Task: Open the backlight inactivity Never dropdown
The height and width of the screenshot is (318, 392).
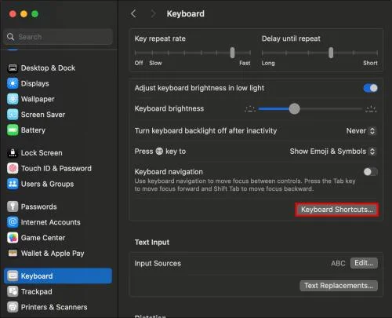Action: pos(361,130)
